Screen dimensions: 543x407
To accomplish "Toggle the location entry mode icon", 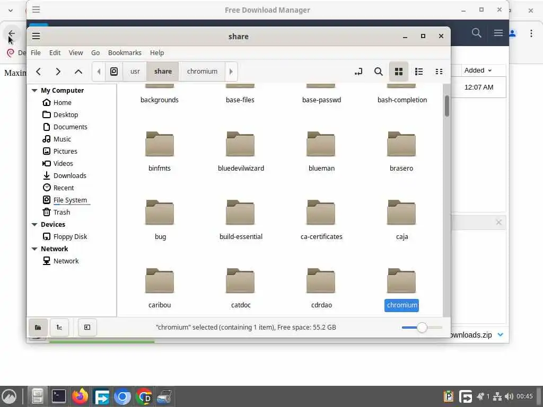I will [358, 72].
